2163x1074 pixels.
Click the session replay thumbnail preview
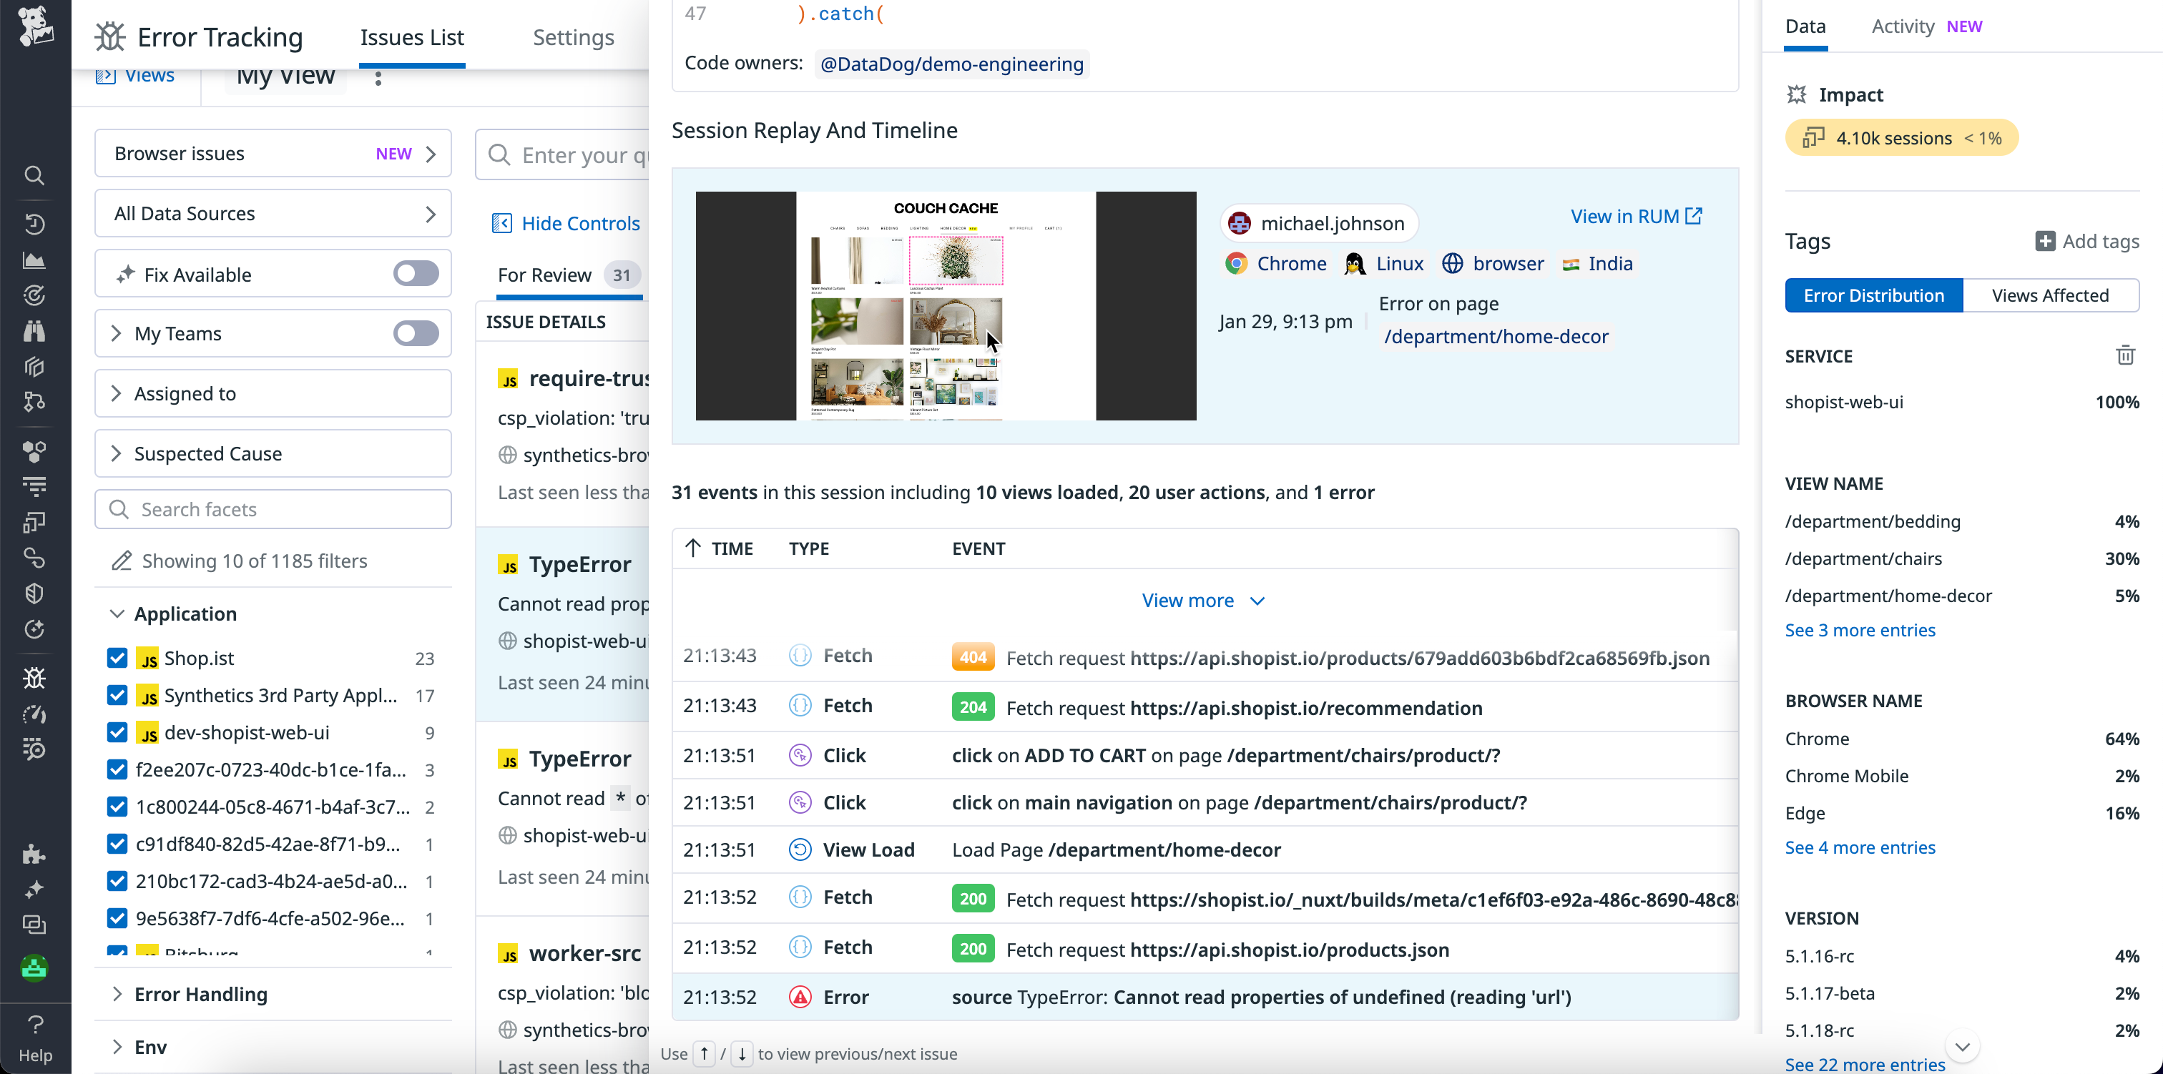tap(946, 305)
